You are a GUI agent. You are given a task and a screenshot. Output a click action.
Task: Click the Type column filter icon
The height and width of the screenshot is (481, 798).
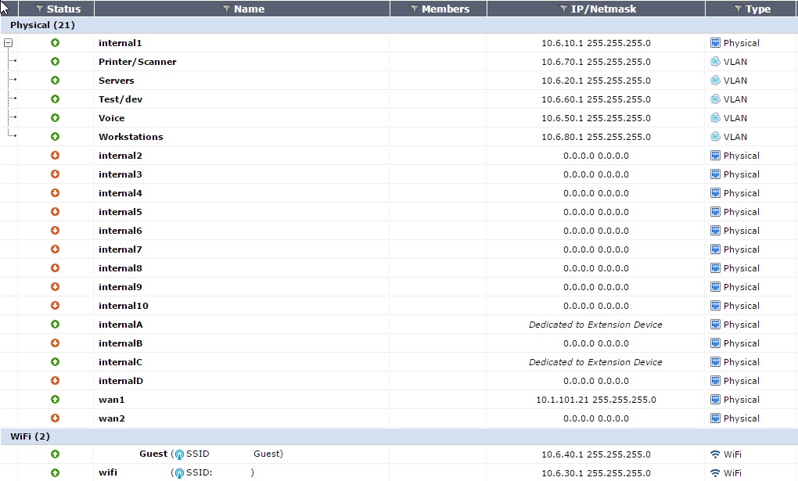coord(739,9)
